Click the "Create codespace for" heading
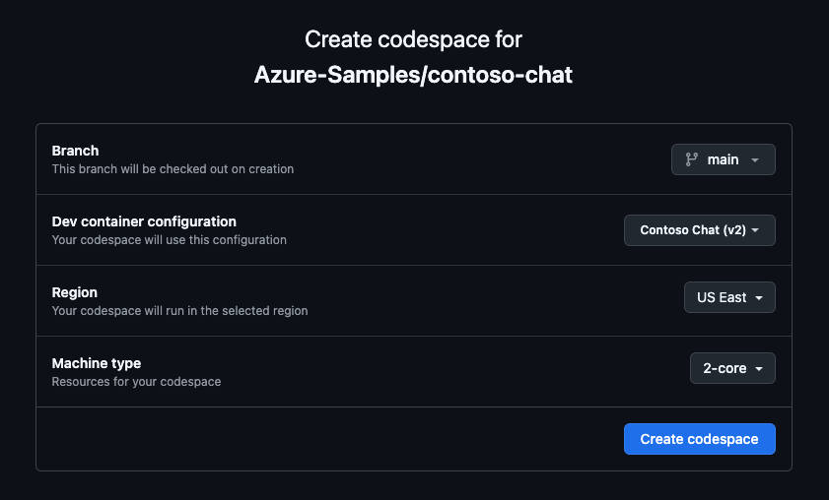 (413, 39)
